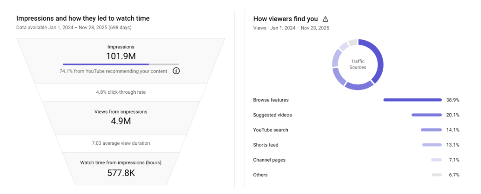This screenshot has height=194, width=481.
Task: Click the info icon beside YouTube recommending text
Action: pos(176,71)
